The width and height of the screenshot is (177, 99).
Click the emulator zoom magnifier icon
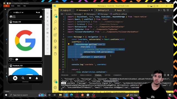(x=48, y=37)
